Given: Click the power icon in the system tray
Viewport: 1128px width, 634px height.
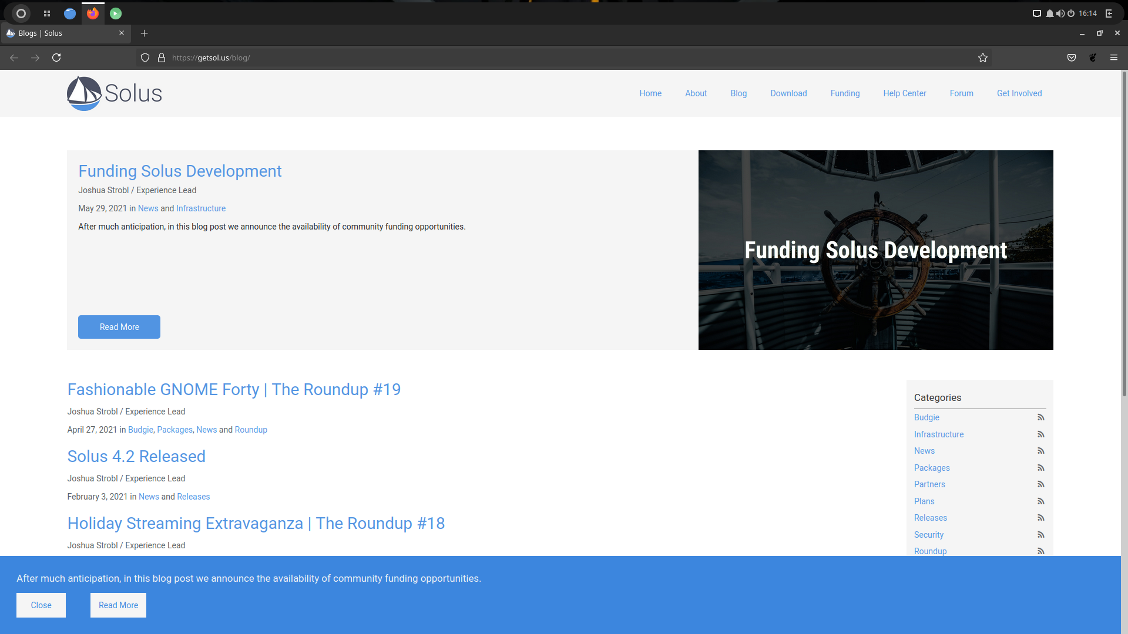Looking at the screenshot, I should click(1071, 14).
